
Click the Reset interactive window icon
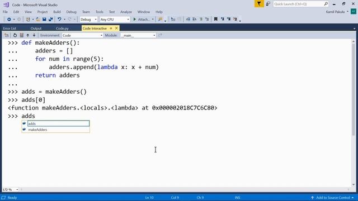[15, 35]
